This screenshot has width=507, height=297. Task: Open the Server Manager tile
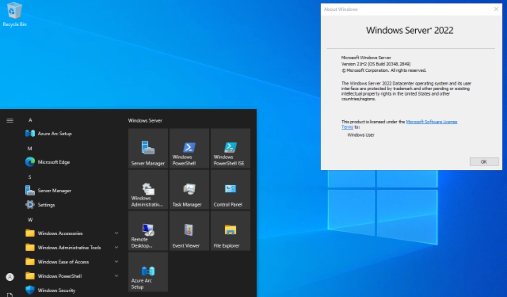point(148,148)
